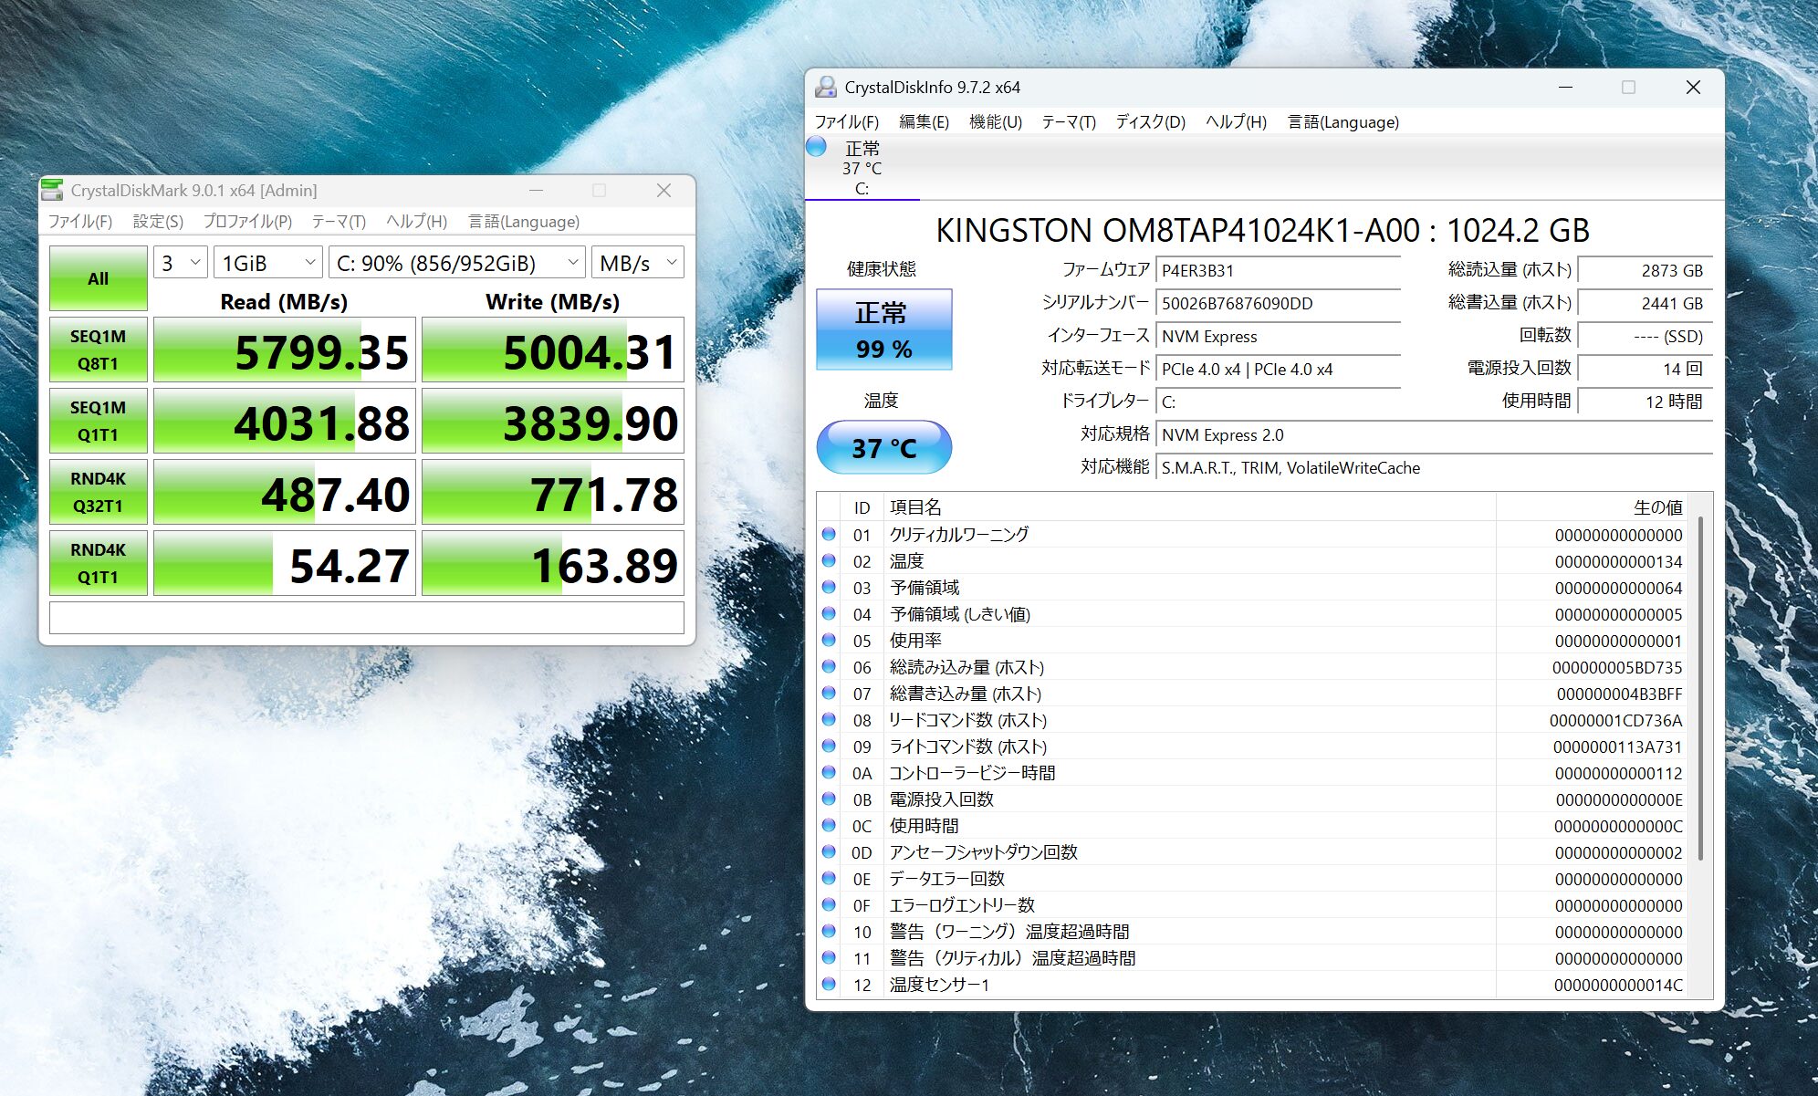
Task: Click status circle for temperature sensor row 12
Action: (829, 984)
